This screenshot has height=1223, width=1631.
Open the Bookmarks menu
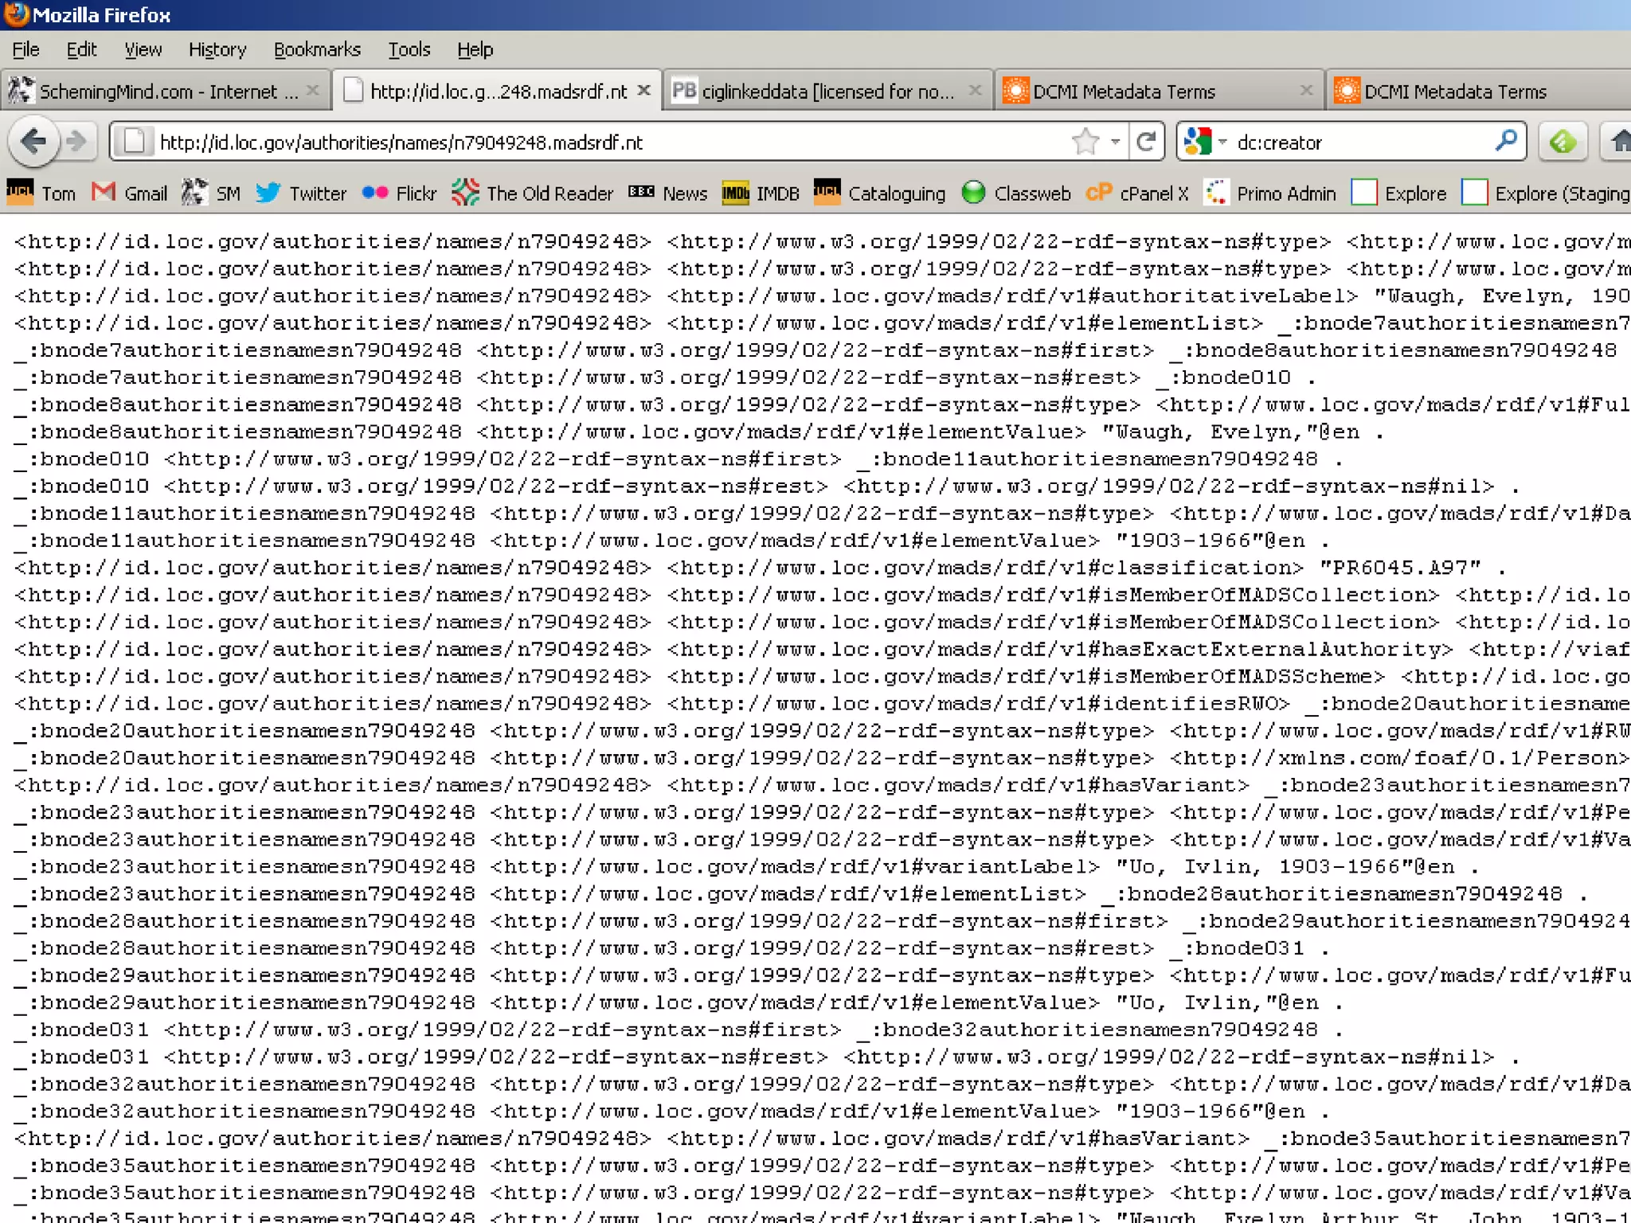pyautogui.click(x=317, y=49)
